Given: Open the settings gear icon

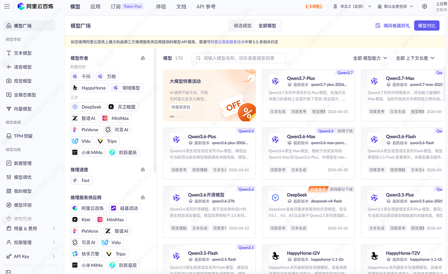Looking at the screenshot, I should (425, 6).
